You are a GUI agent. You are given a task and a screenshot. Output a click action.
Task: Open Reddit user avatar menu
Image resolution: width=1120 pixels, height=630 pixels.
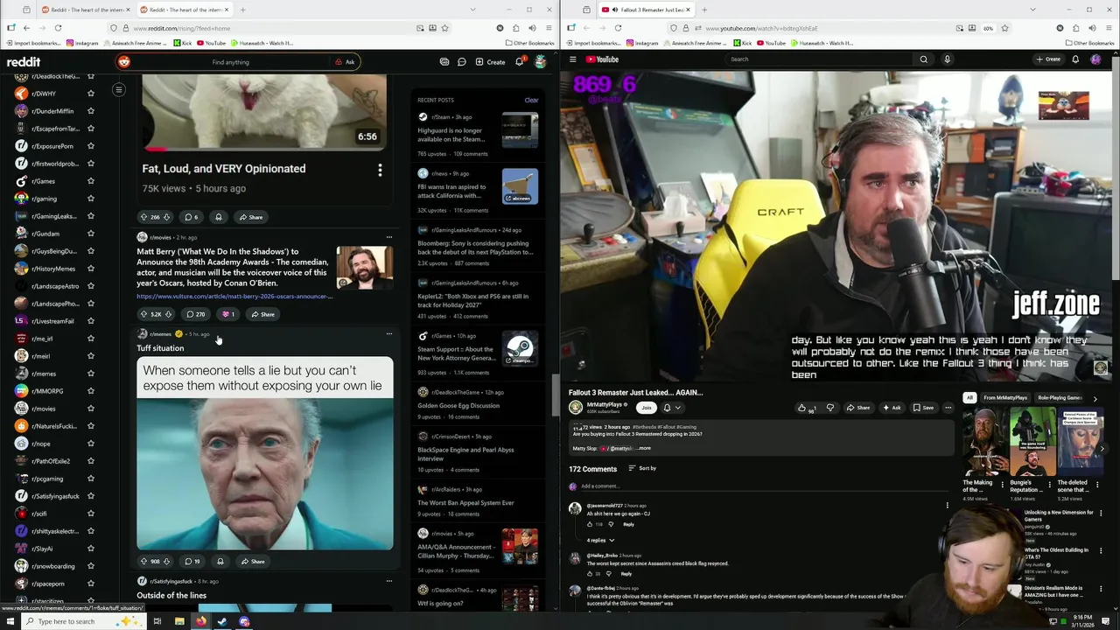(x=540, y=62)
